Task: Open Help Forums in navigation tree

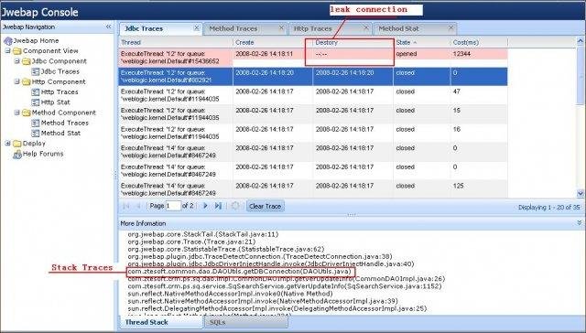Action: pos(43,154)
